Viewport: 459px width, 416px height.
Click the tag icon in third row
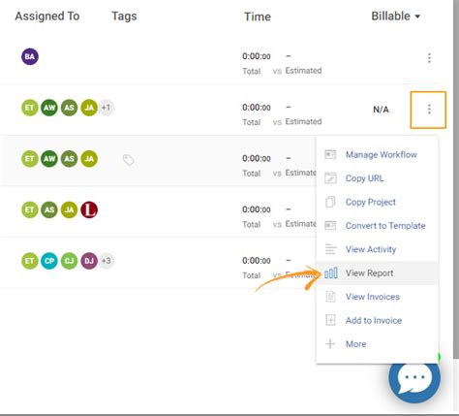click(129, 160)
